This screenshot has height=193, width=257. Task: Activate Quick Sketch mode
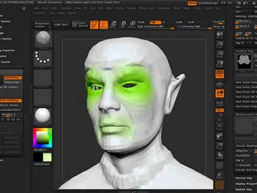(x=80, y=24)
